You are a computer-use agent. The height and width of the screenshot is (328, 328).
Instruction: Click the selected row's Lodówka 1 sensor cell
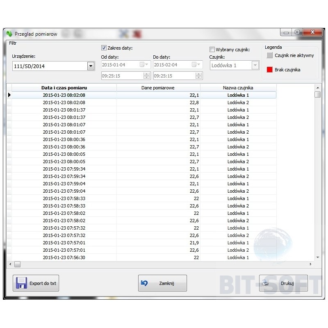[x=238, y=95]
